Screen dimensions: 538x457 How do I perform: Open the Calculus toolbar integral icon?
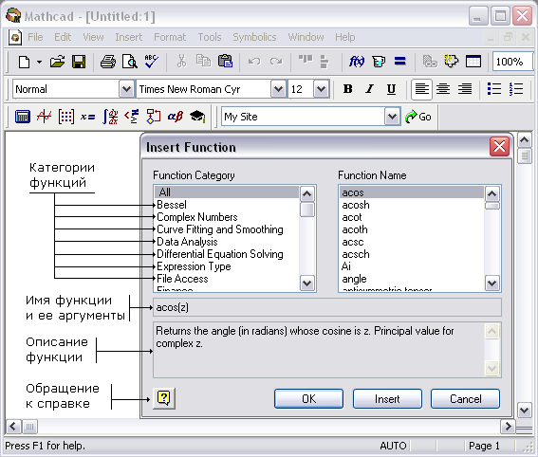tap(110, 117)
